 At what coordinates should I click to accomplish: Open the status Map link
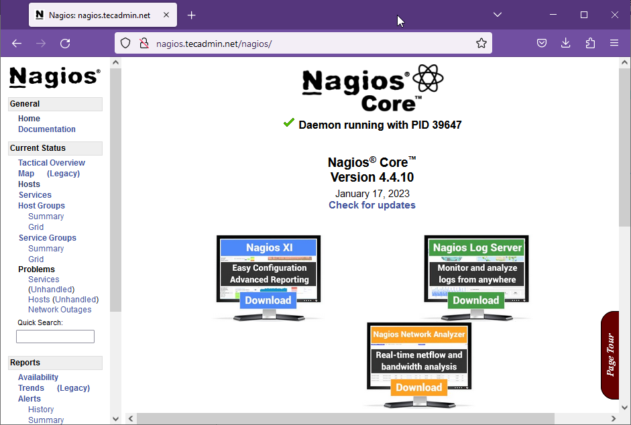point(26,174)
